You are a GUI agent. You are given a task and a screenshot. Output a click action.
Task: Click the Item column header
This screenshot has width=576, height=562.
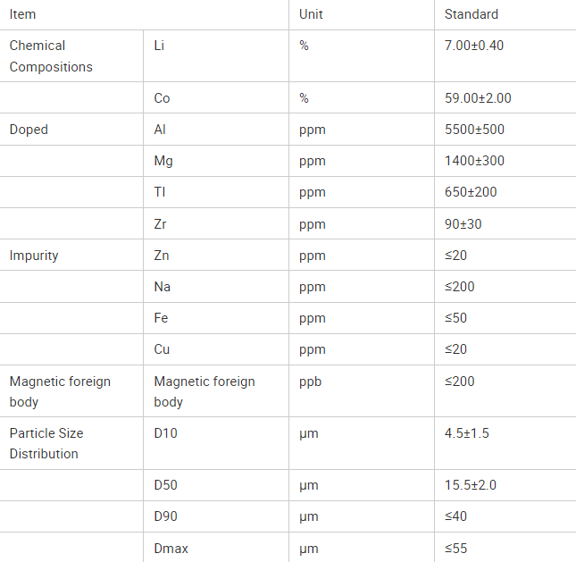tap(22, 14)
